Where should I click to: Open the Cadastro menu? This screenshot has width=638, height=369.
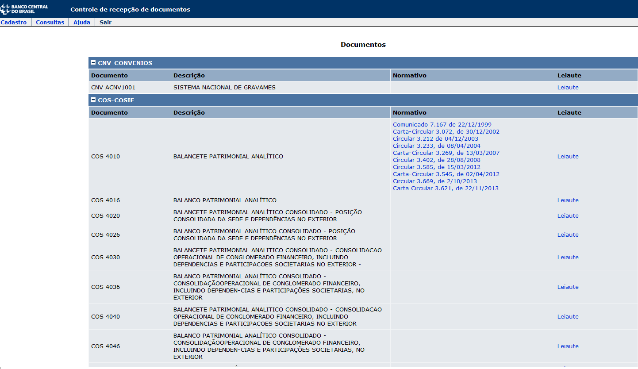[14, 22]
